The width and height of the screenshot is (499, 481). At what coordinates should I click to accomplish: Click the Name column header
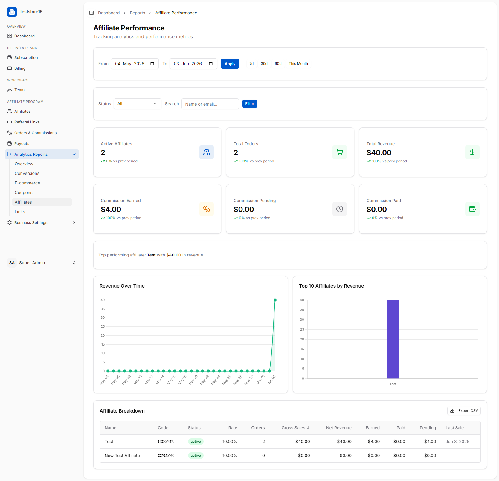[x=110, y=428]
